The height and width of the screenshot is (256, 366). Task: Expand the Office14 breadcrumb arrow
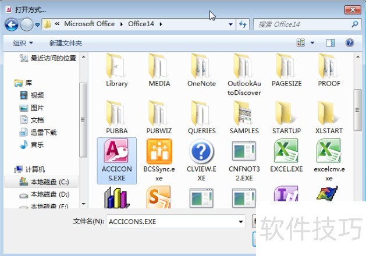(x=161, y=24)
